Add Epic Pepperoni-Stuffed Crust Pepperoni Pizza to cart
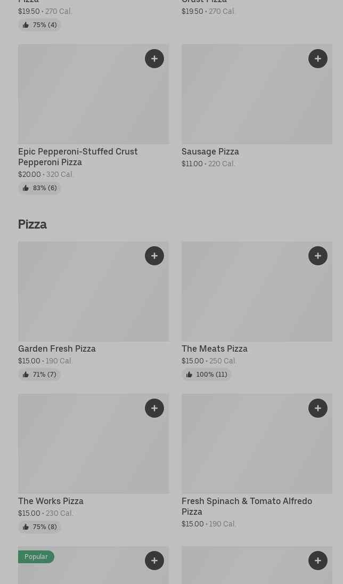 point(154,59)
